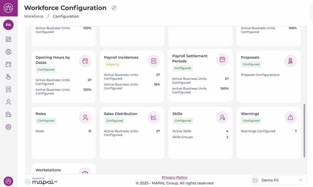Click the Configured badge on Payroll Settlement Periods
Viewport: 313px width, 187px height.
[x=183, y=68]
